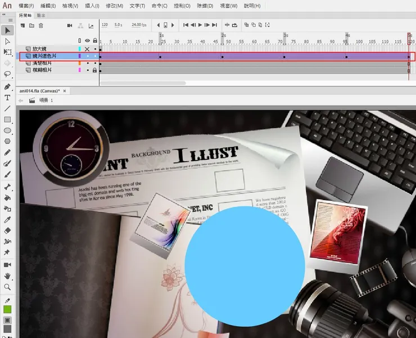The width and height of the screenshot is (416, 338).
Task: Click the 24.00 fps frame rate field
Action: coord(139,25)
